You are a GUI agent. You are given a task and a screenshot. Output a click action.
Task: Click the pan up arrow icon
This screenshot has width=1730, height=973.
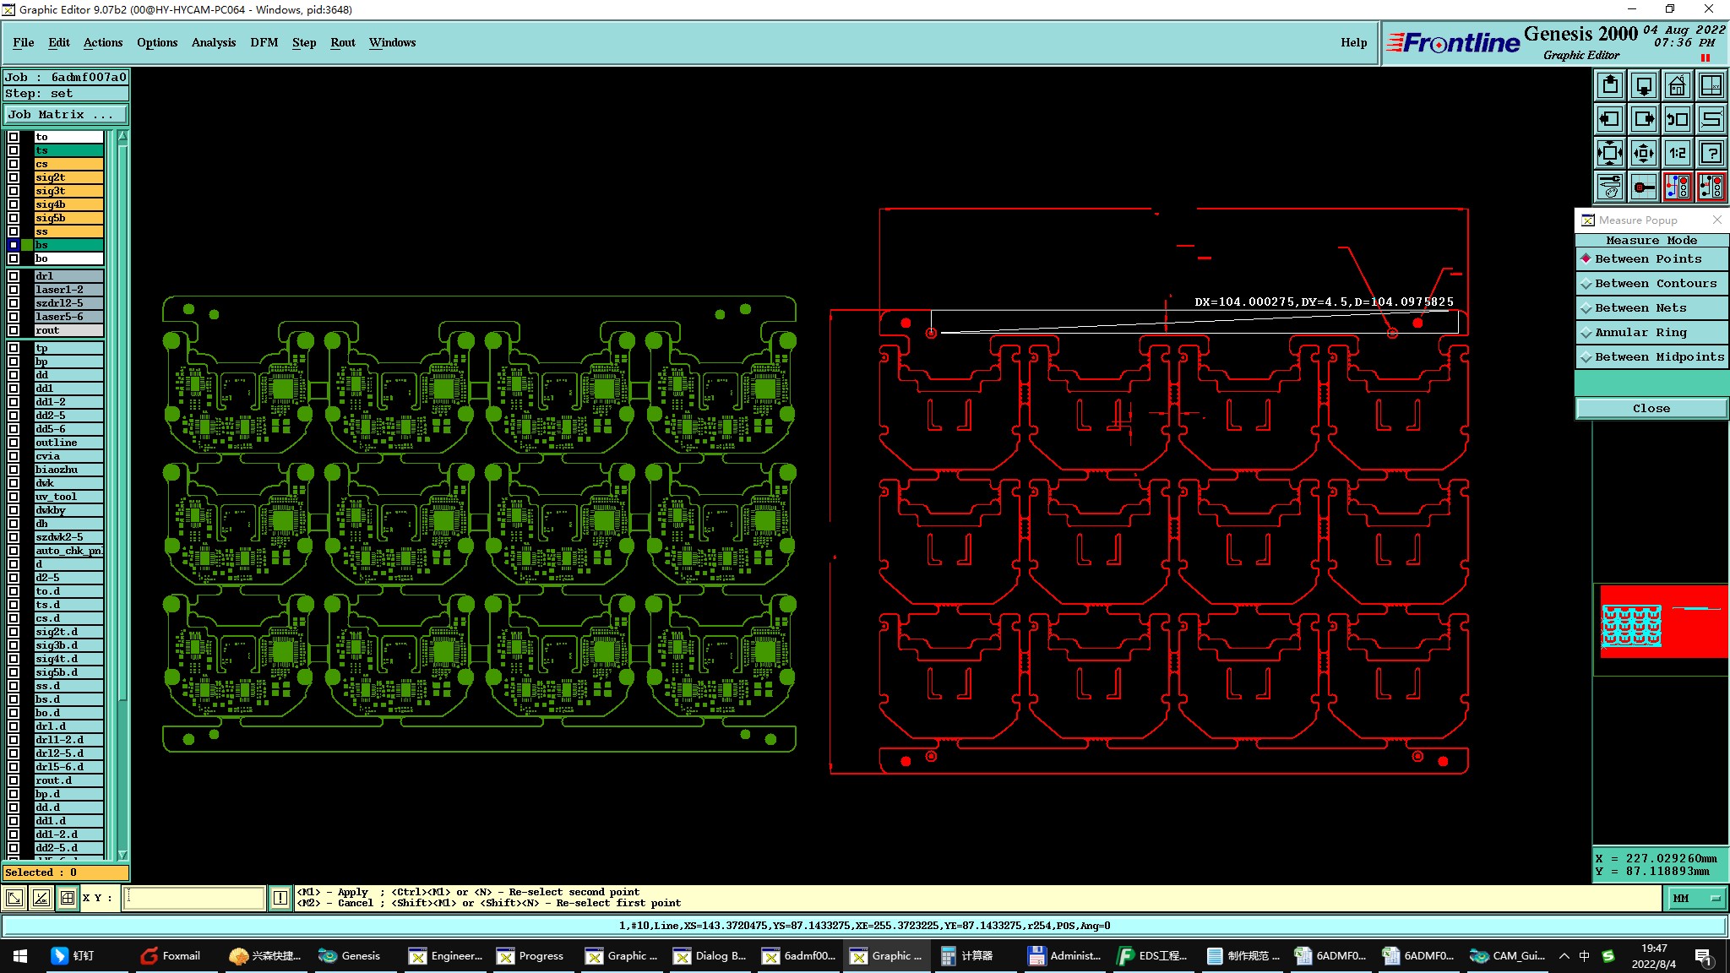click(x=1610, y=85)
